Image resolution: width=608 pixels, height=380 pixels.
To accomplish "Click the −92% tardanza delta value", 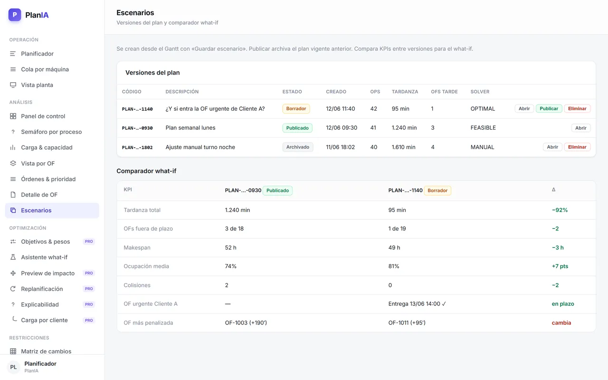I will (560, 210).
